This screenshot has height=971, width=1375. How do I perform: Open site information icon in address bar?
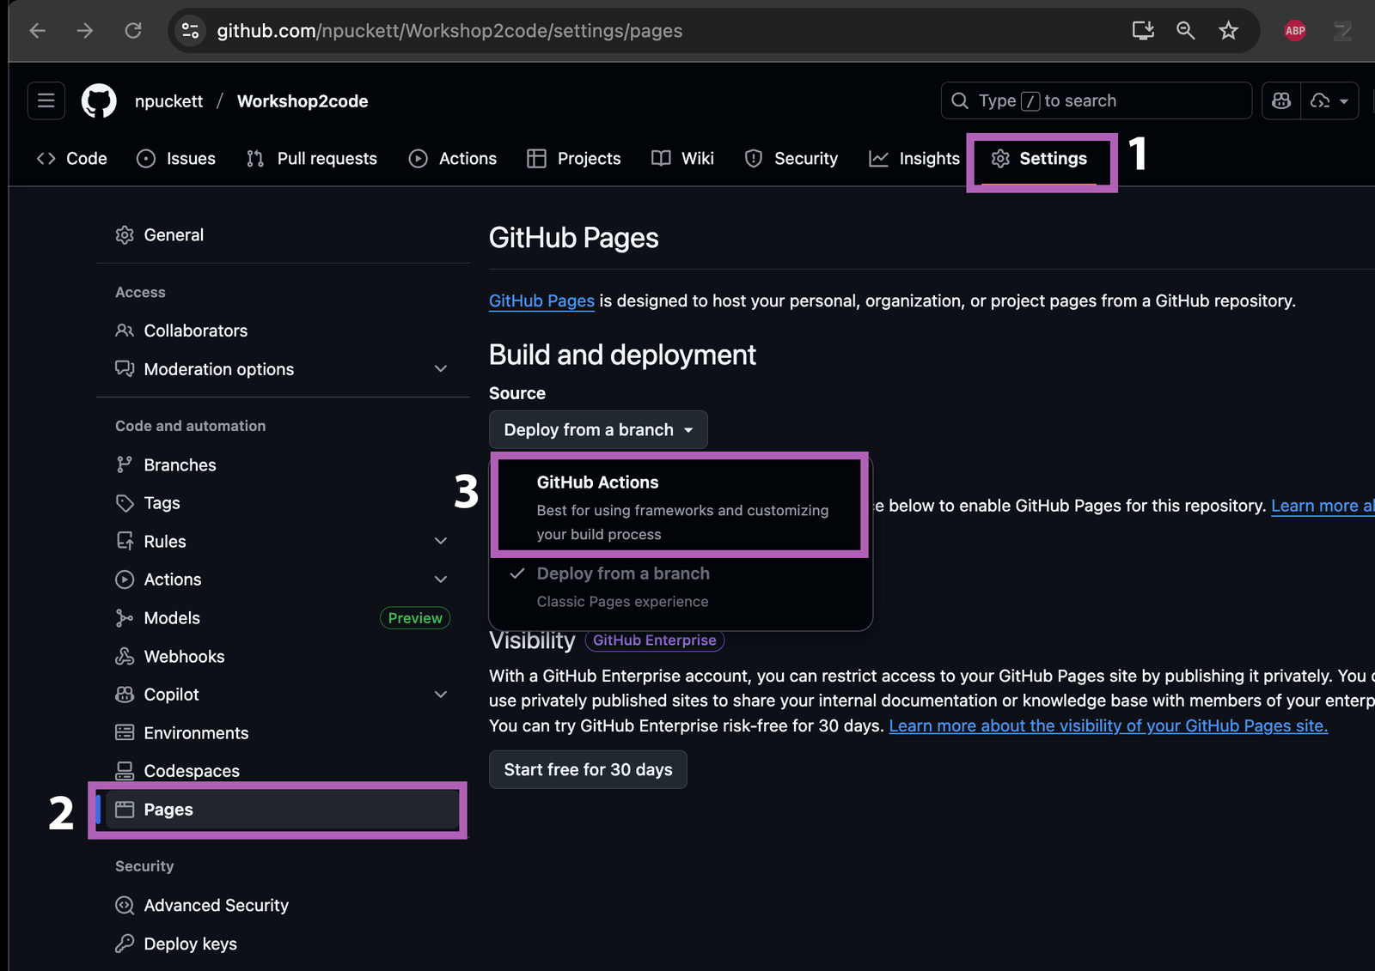point(190,31)
